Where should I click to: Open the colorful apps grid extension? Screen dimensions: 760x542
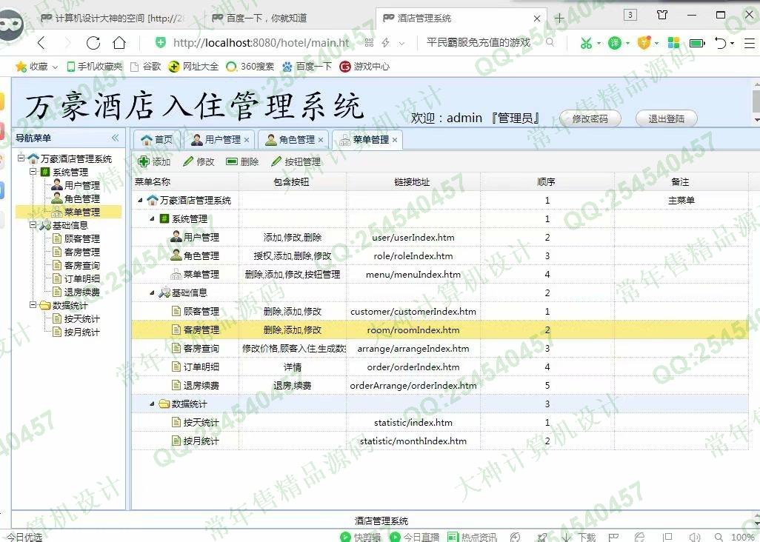pos(673,43)
